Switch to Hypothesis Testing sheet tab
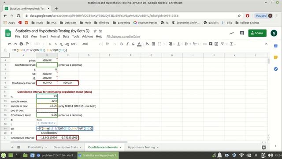 141,147
